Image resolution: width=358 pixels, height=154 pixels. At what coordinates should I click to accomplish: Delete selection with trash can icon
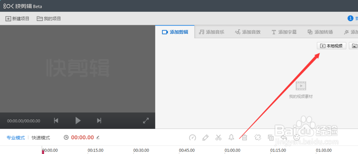click(245, 138)
